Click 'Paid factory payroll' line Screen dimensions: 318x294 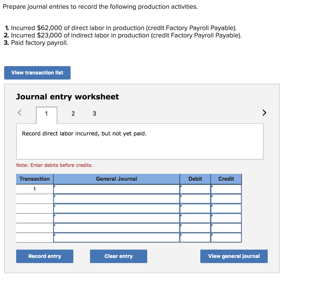pyautogui.click(x=36, y=43)
